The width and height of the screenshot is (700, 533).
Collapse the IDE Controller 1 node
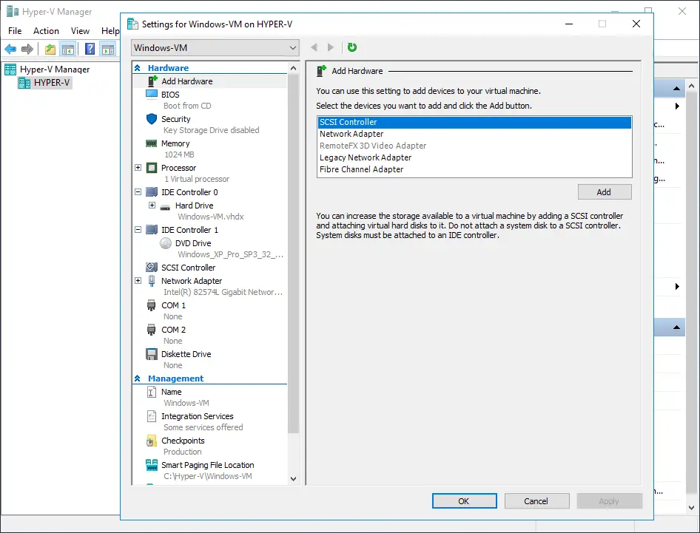(x=138, y=230)
